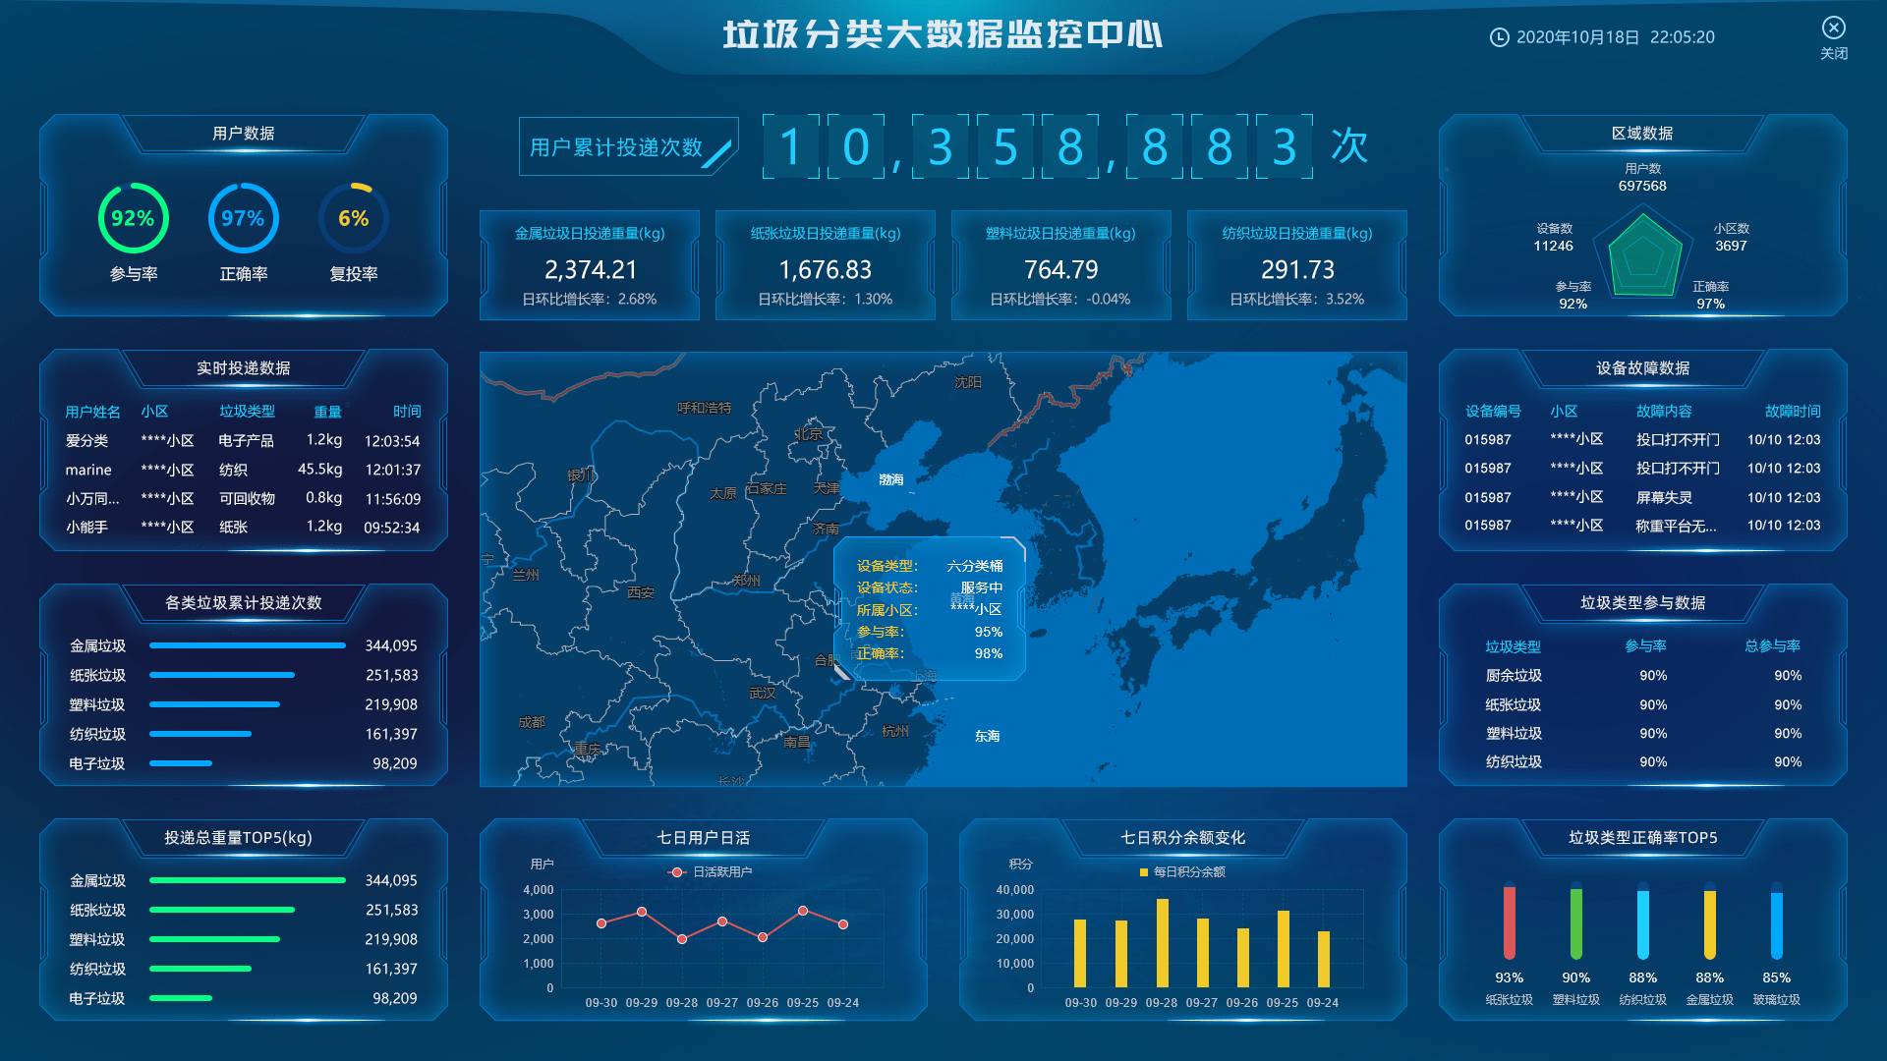Click the 关闭 close icon
The height and width of the screenshot is (1061, 1887).
coord(1833,28)
